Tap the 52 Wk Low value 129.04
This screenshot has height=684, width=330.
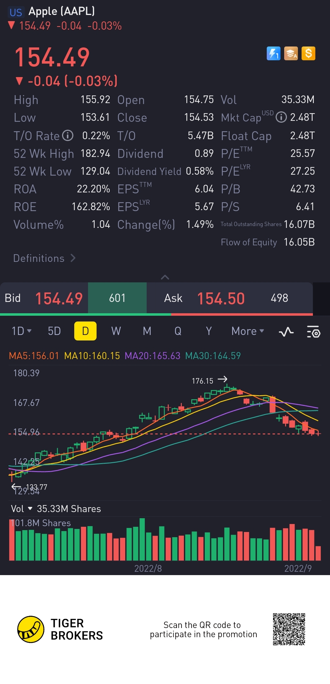(x=95, y=171)
